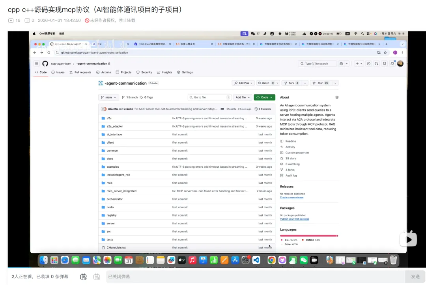The image size is (426, 285).
Task: Expand the Copilot dropdown arrow in header
Action: [347, 63]
